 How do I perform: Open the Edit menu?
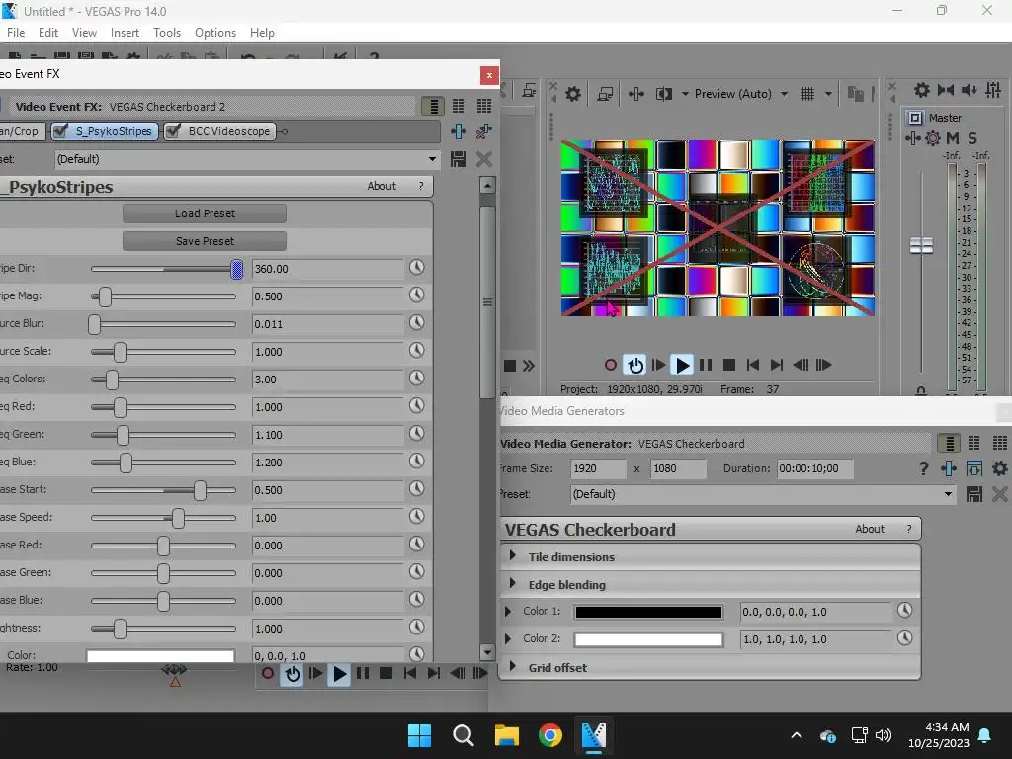(x=48, y=33)
